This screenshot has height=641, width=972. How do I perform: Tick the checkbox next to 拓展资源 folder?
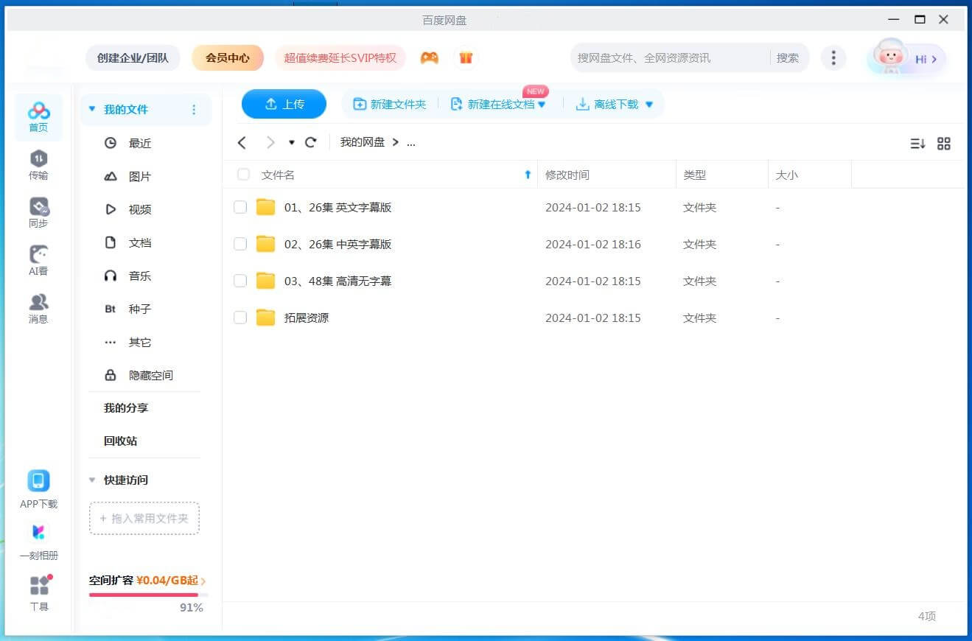tap(240, 318)
